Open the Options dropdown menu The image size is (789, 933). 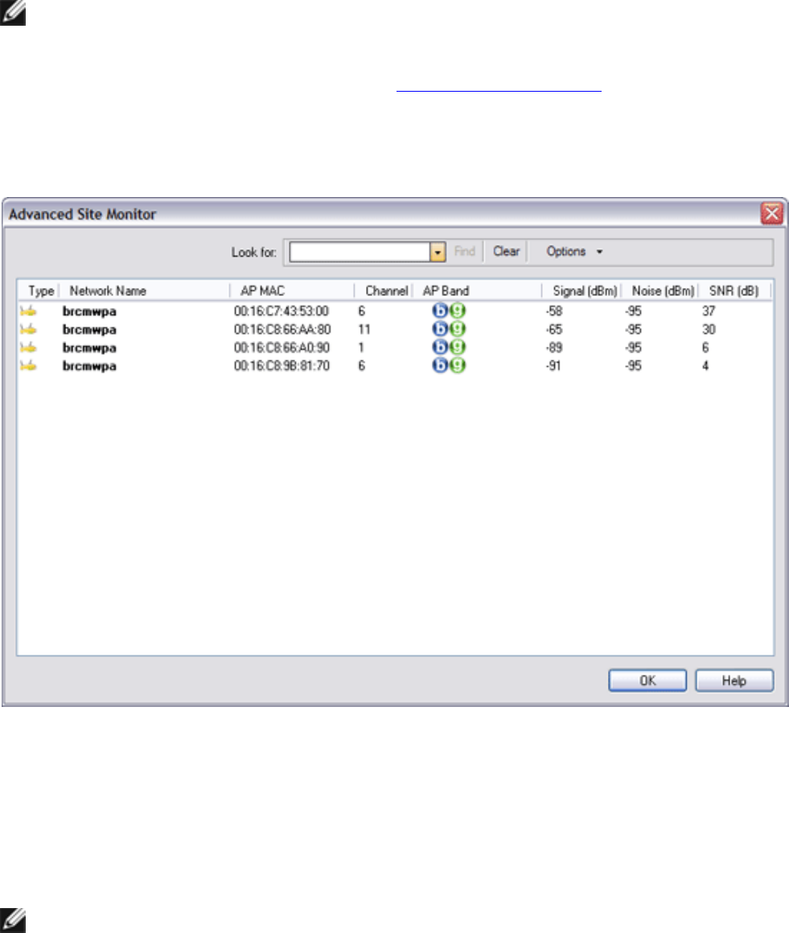click(x=574, y=252)
